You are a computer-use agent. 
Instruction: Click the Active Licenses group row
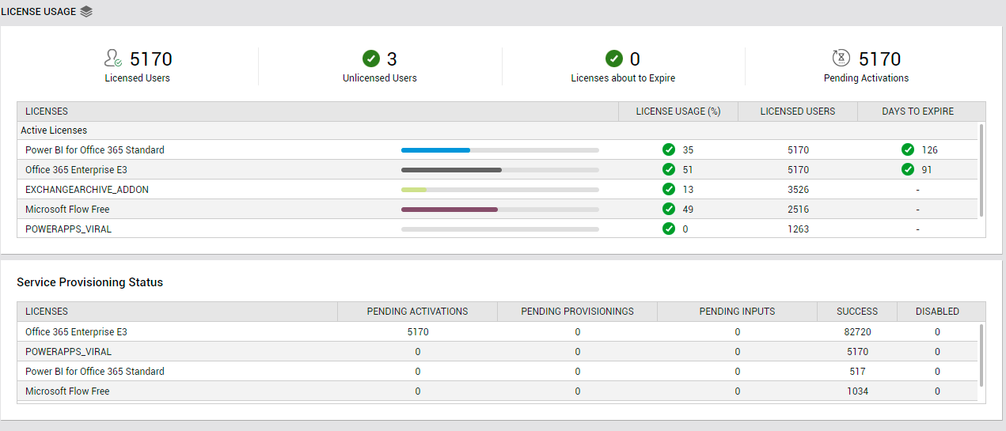(x=497, y=130)
